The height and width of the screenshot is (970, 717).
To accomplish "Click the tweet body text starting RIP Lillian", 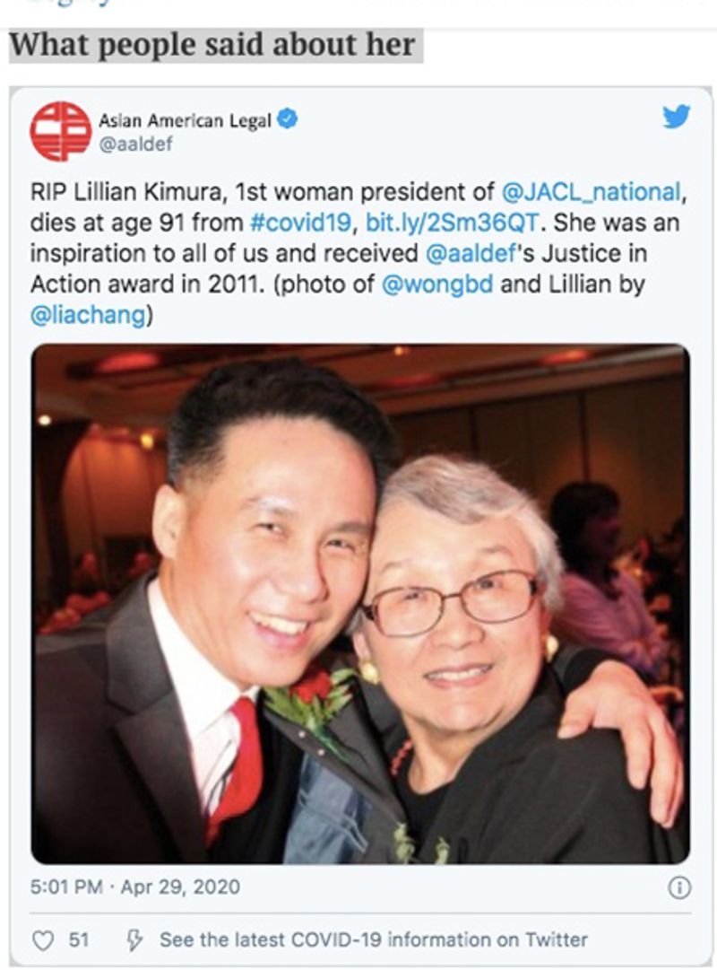I will coord(358,254).
